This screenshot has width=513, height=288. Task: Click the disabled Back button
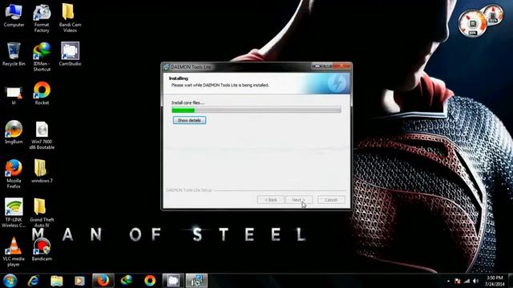pos(271,200)
